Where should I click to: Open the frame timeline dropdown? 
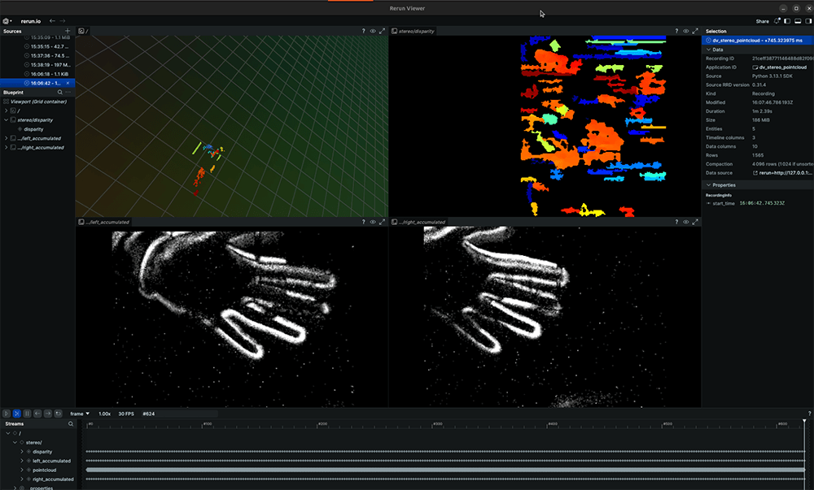click(x=80, y=414)
